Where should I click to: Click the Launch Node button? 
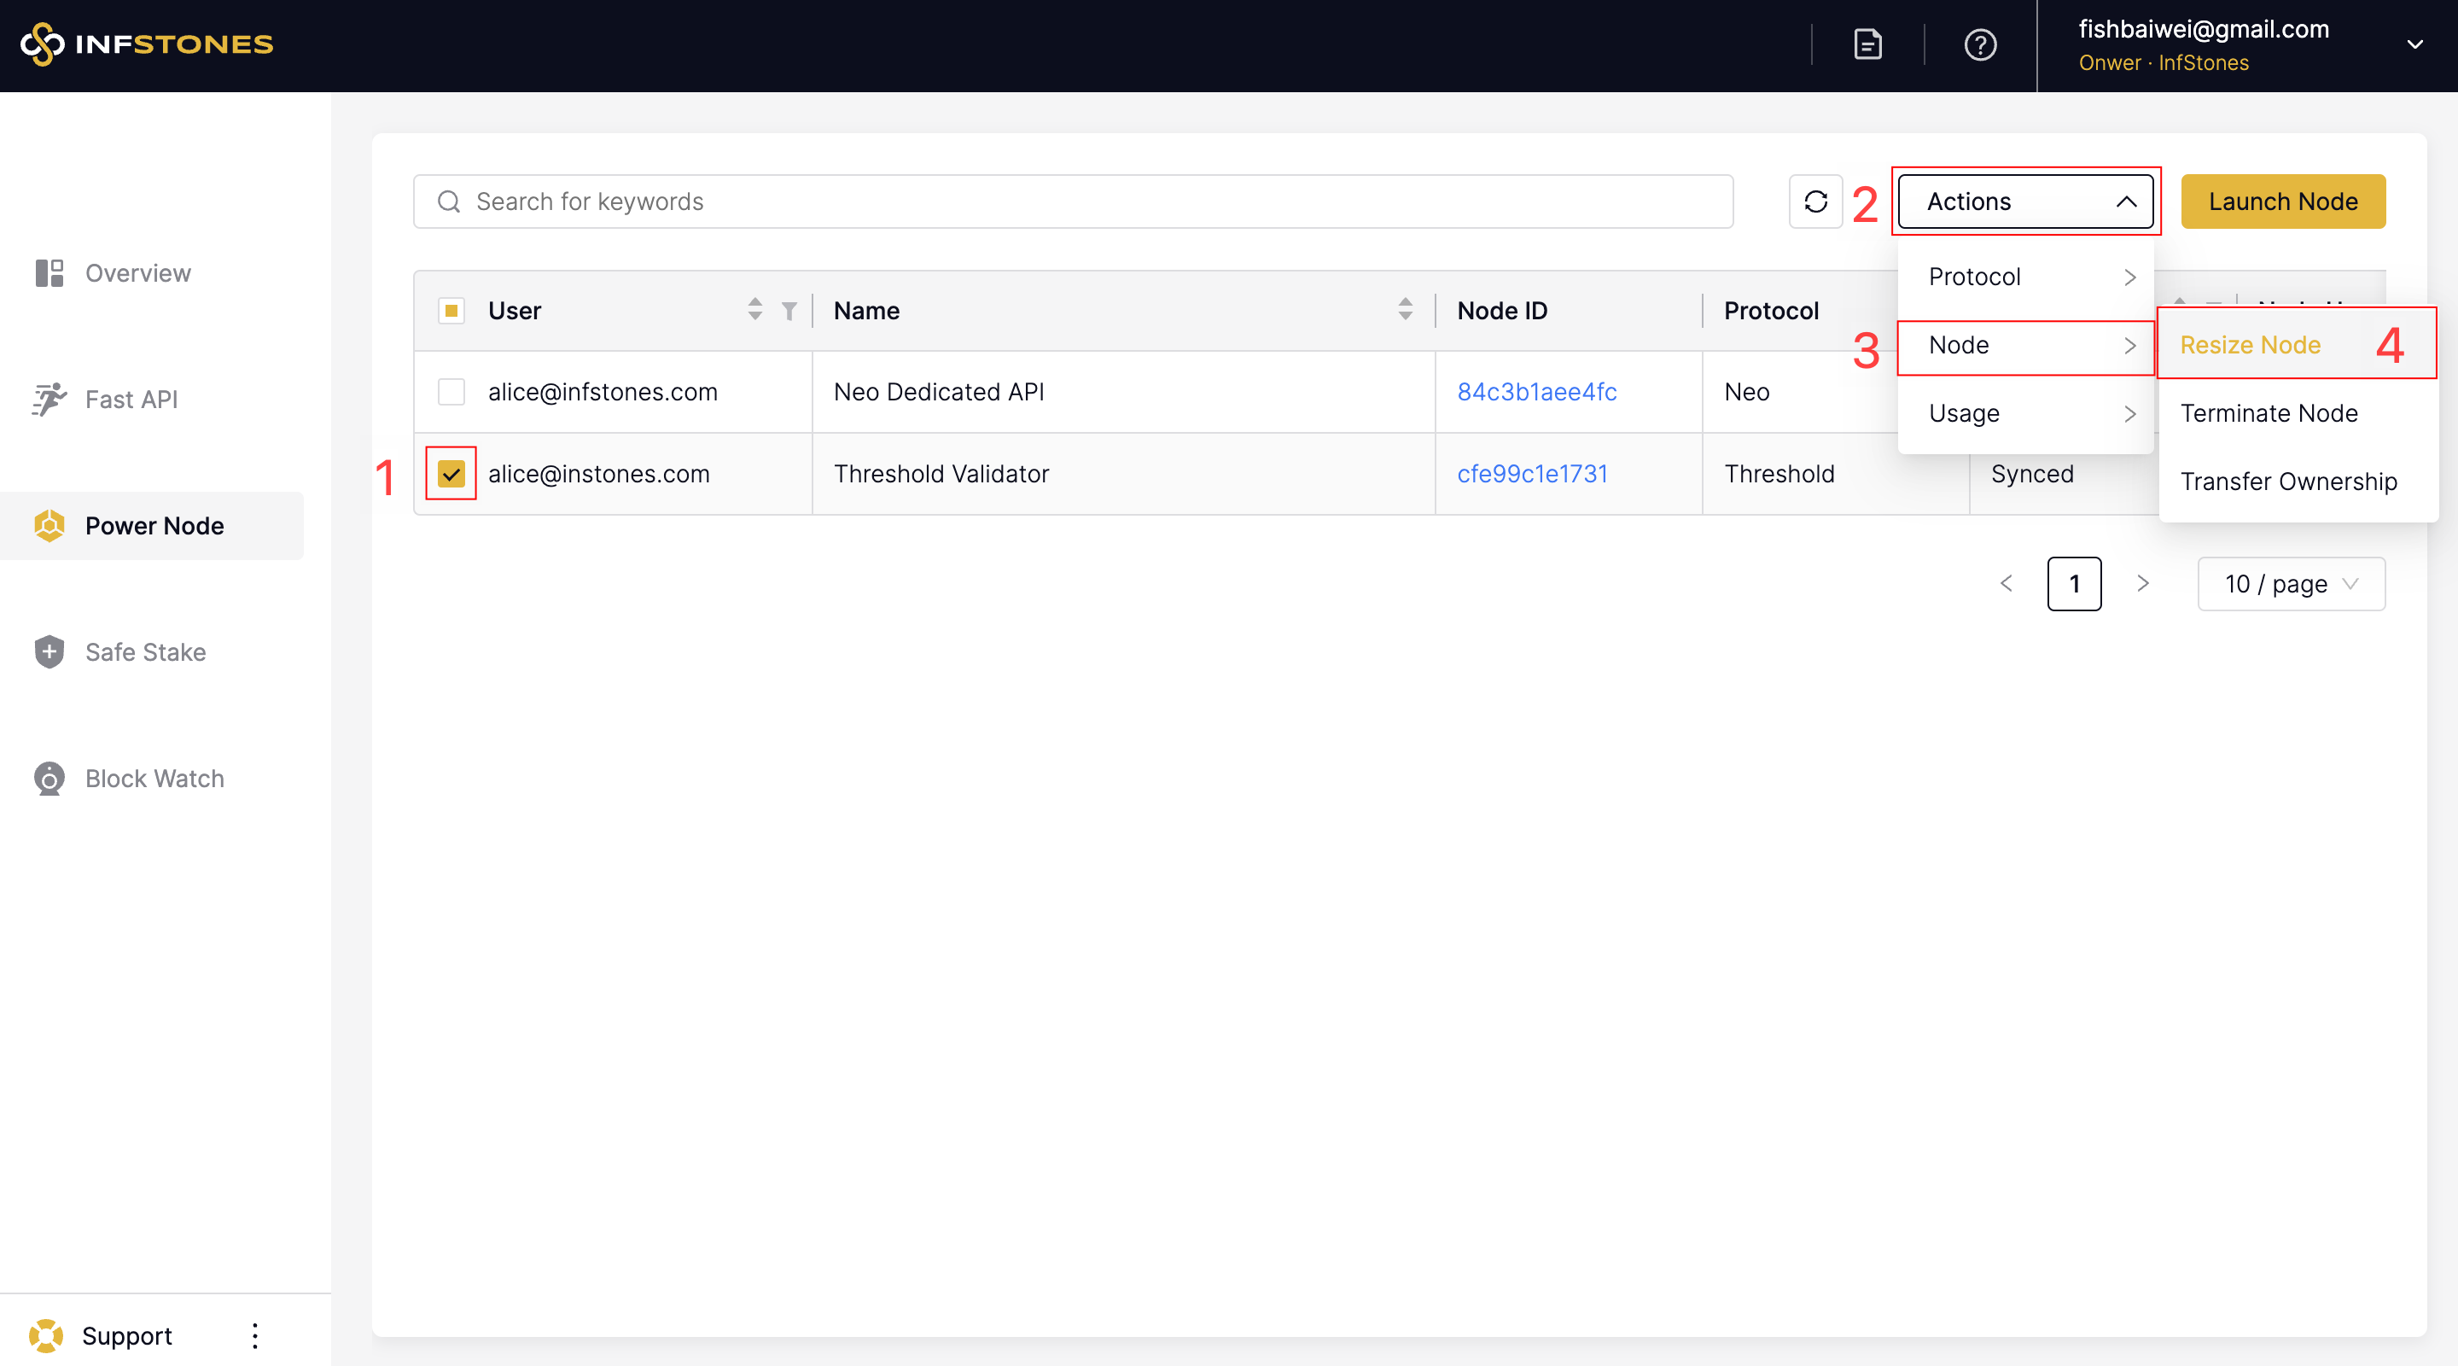pyautogui.click(x=2282, y=201)
